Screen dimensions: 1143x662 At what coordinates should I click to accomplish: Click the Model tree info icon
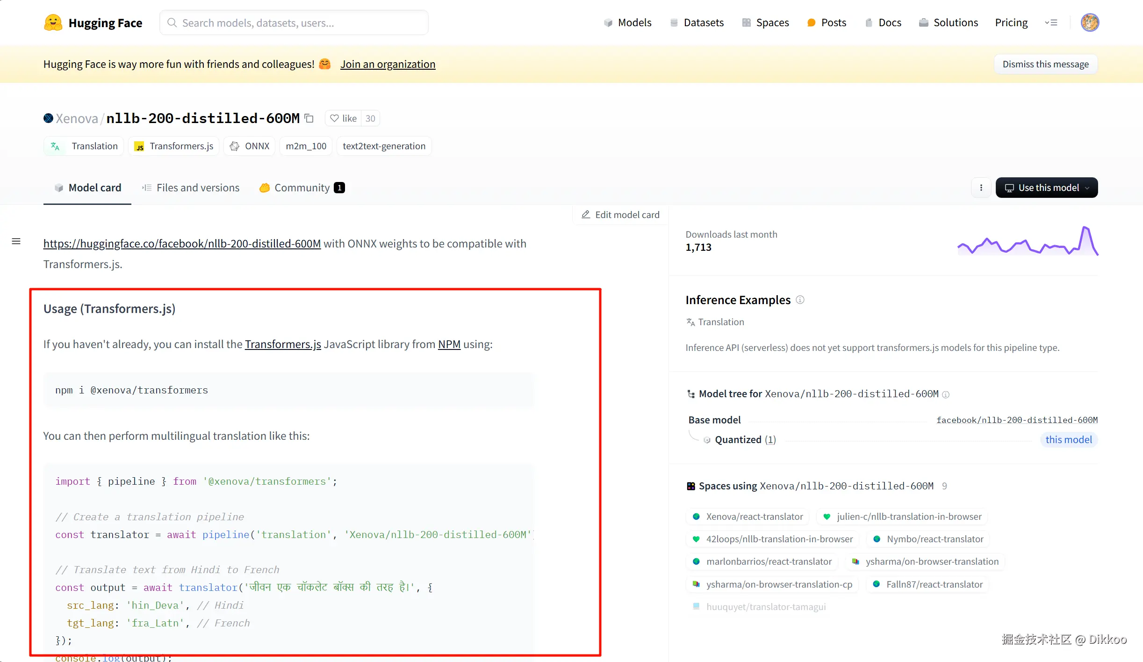[x=946, y=394]
